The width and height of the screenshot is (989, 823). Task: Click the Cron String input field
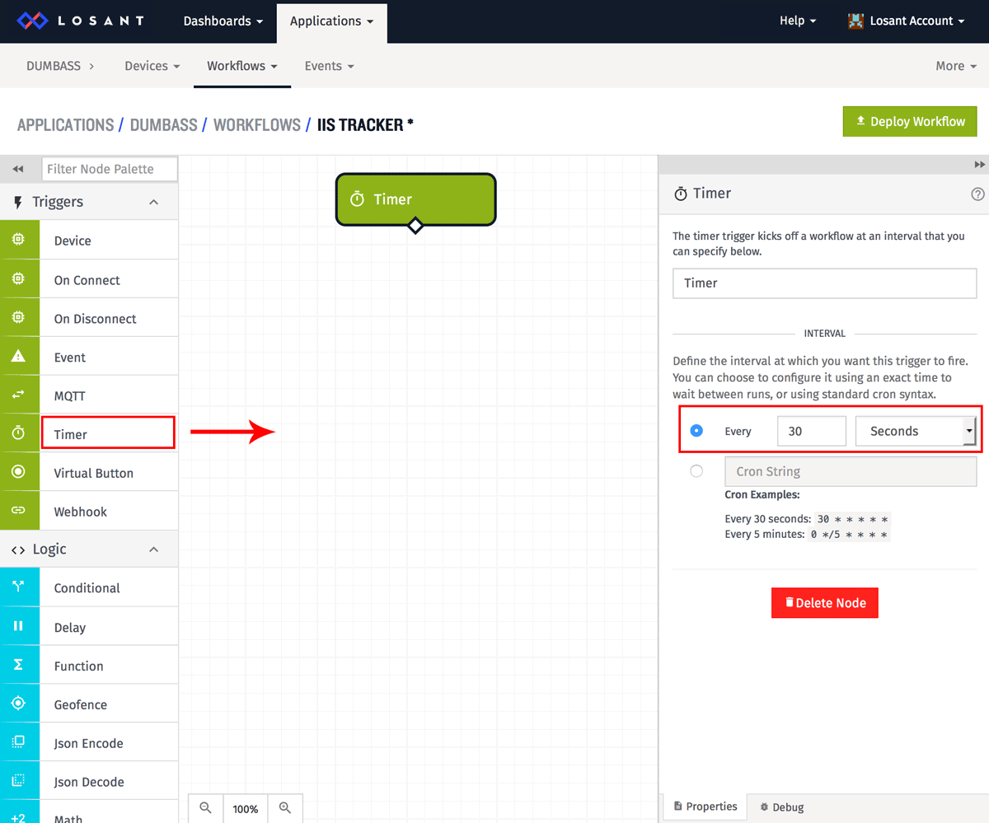pos(851,471)
